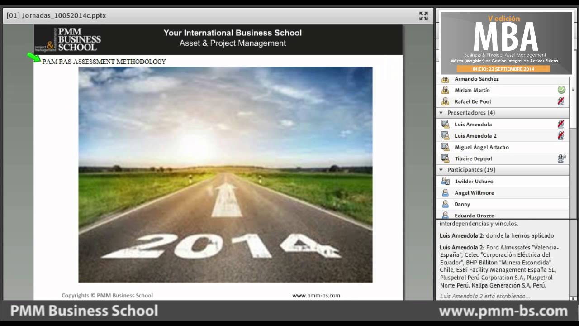Screen dimensions: 579x326
Task: Select presenter Miguel Ángel Artacho
Action: coord(503,147)
